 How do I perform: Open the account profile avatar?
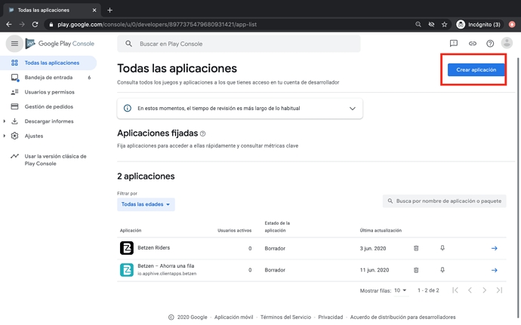[507, 43]
